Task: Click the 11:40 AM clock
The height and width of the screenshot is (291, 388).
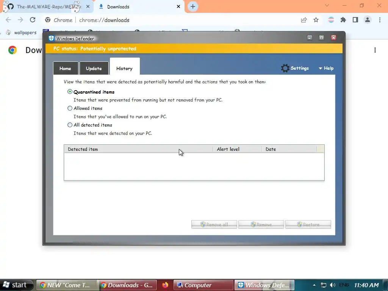Action: tap(366, 285)
